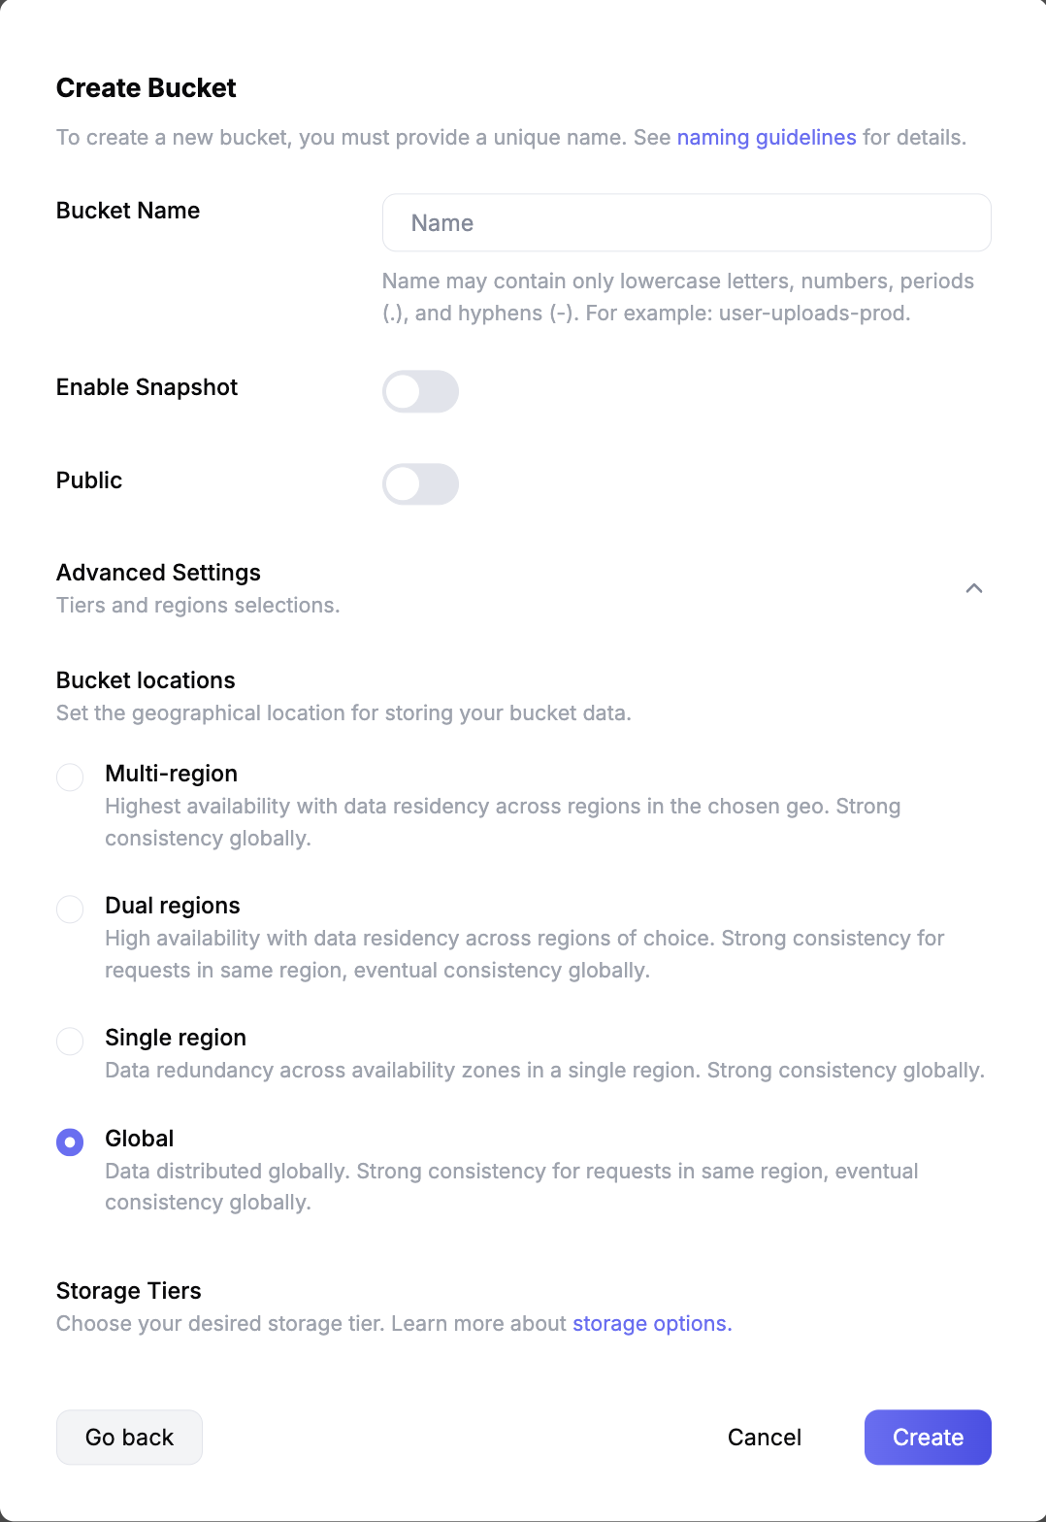1046x1522 pixels.
Task: Select the Single region radio button
Action: click(70, 1041)
